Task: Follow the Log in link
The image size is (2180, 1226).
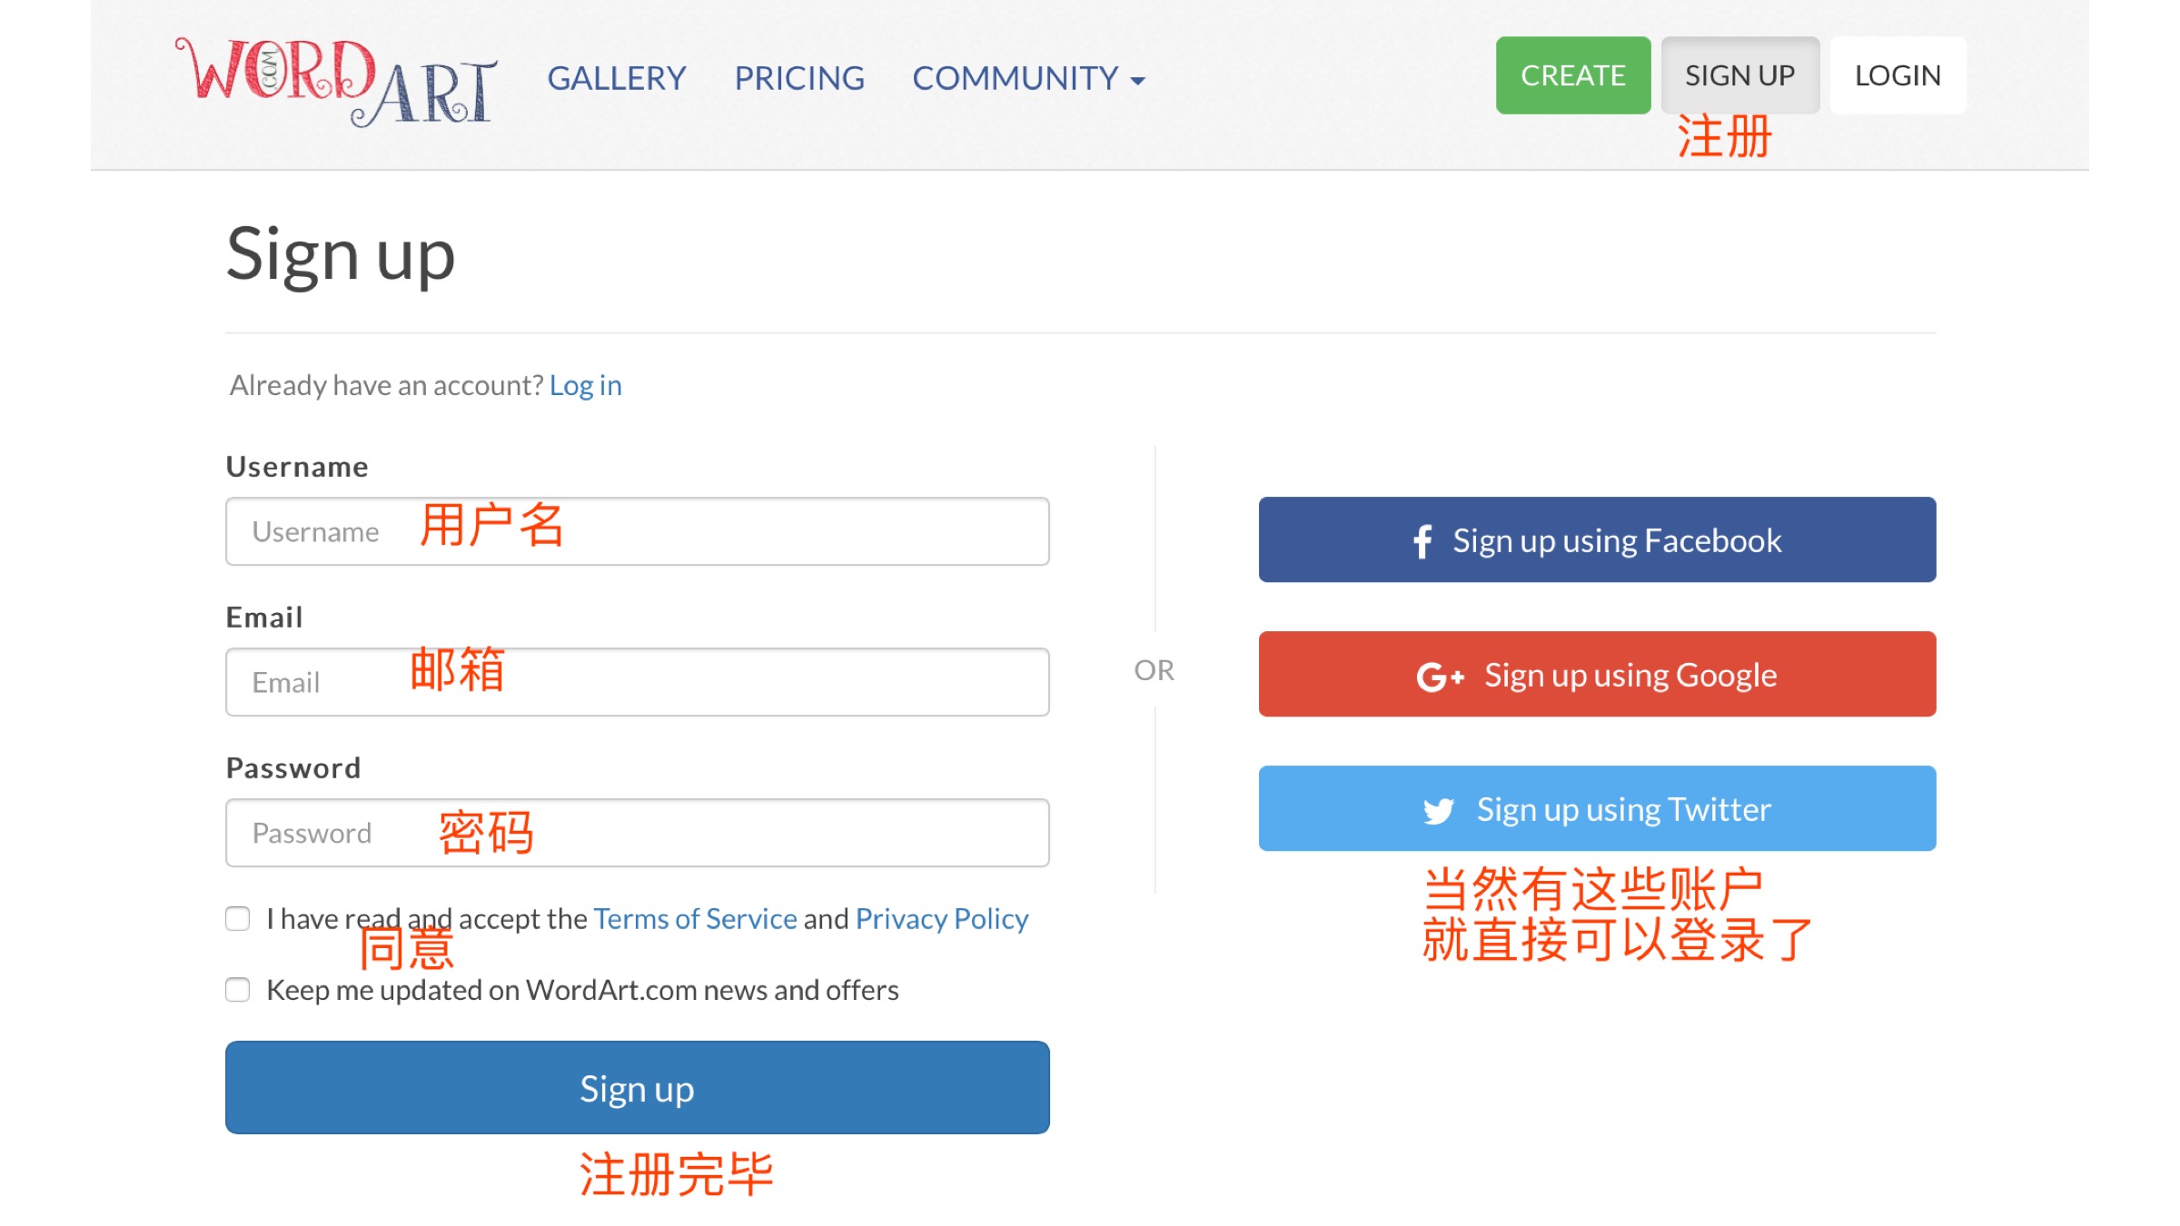Action: point(585,385)
